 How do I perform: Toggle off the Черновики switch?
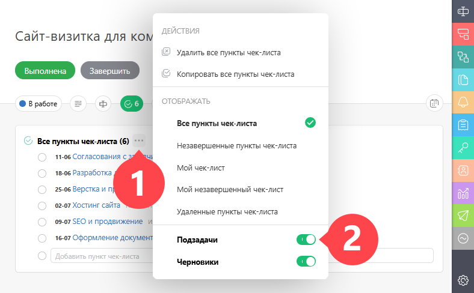[x=306, y=261]
